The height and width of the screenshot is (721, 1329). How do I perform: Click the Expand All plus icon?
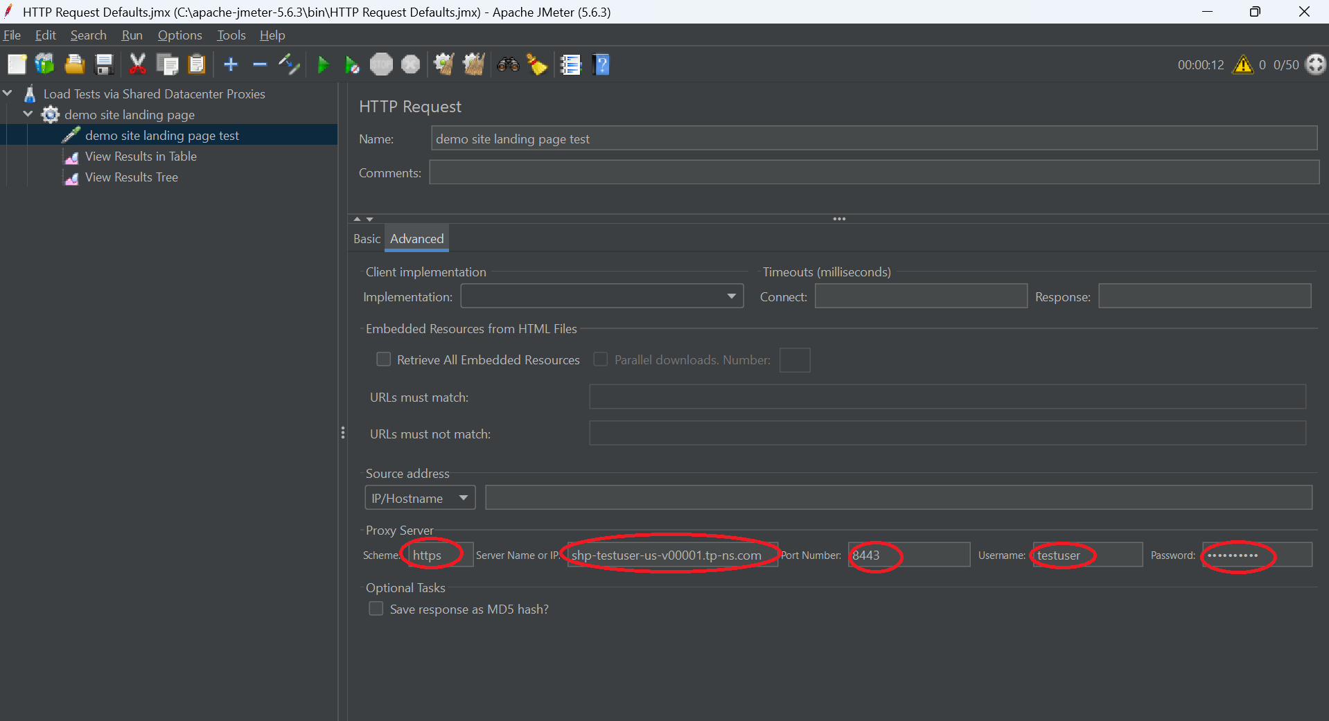click(x=231, y=64)
